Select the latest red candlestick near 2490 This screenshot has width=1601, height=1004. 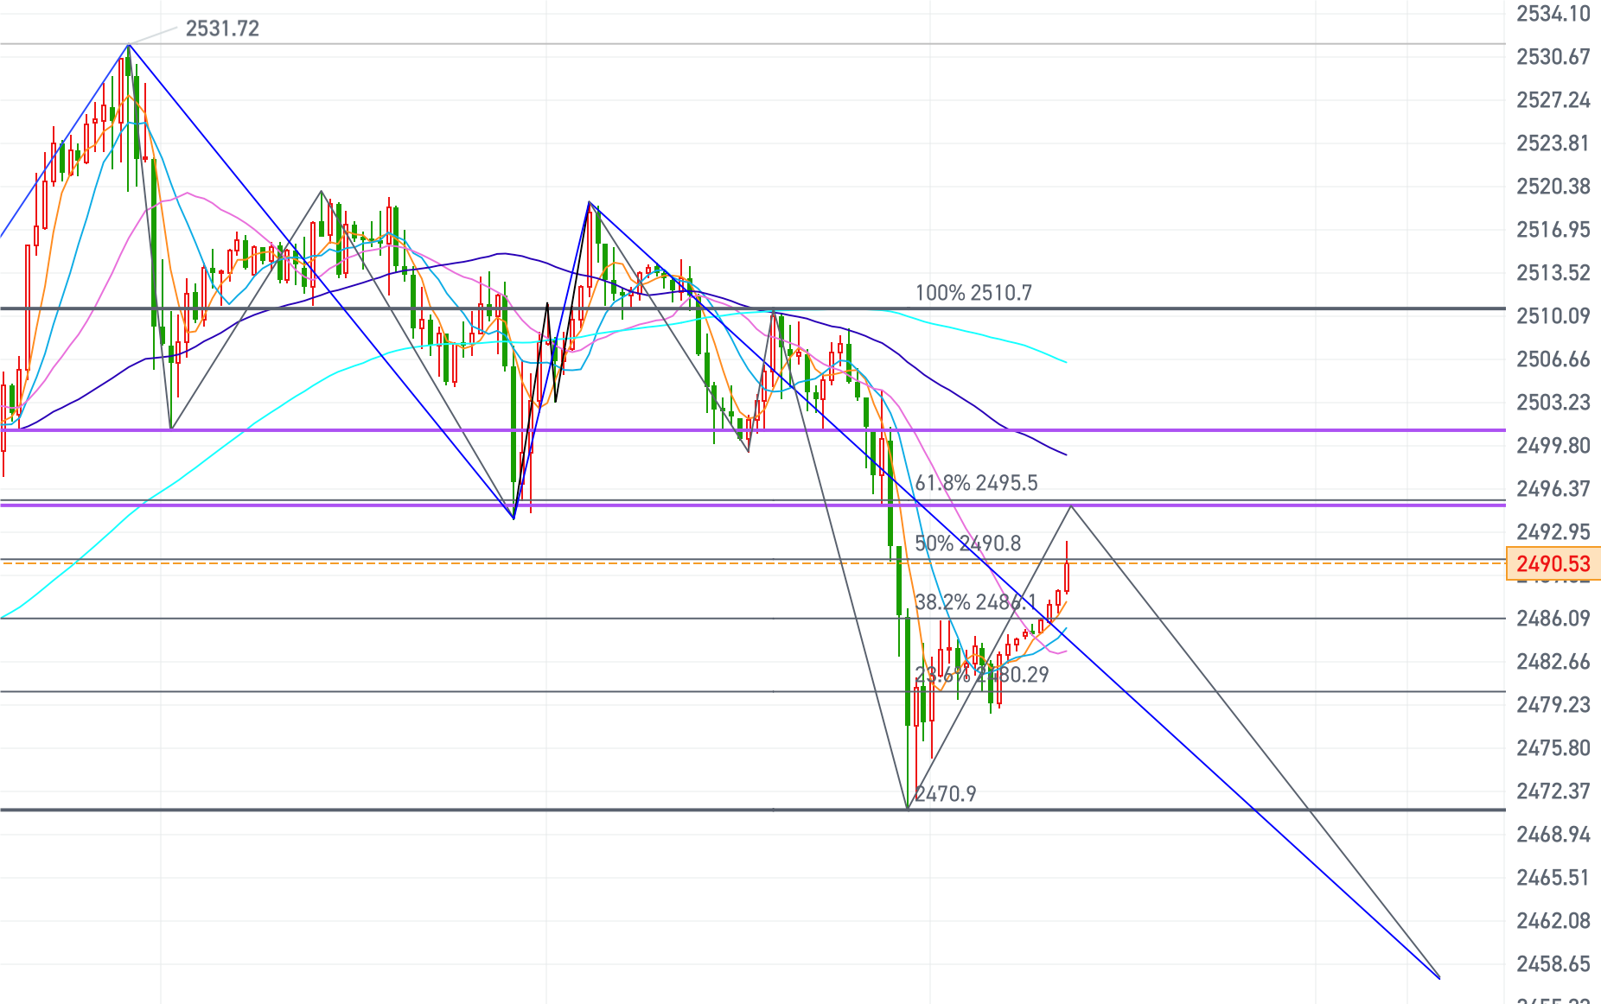tap(1068, 576)
